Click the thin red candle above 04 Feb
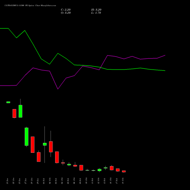 point(63,163)
